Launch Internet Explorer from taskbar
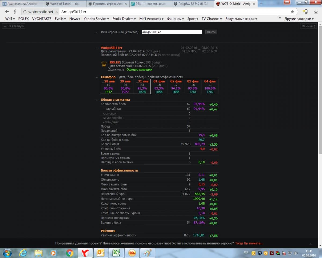This screenshot has width=322, height=258. point(23,253)
